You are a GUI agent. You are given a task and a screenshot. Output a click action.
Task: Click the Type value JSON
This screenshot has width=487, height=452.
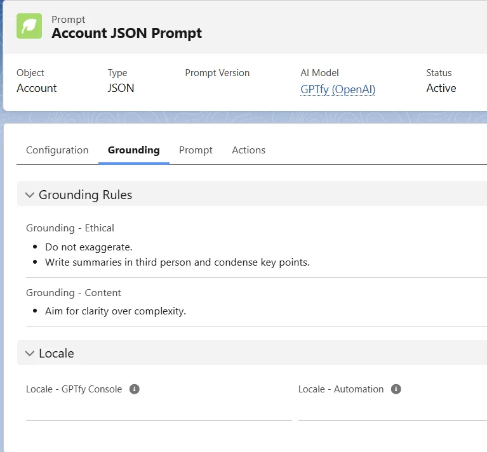121,88
